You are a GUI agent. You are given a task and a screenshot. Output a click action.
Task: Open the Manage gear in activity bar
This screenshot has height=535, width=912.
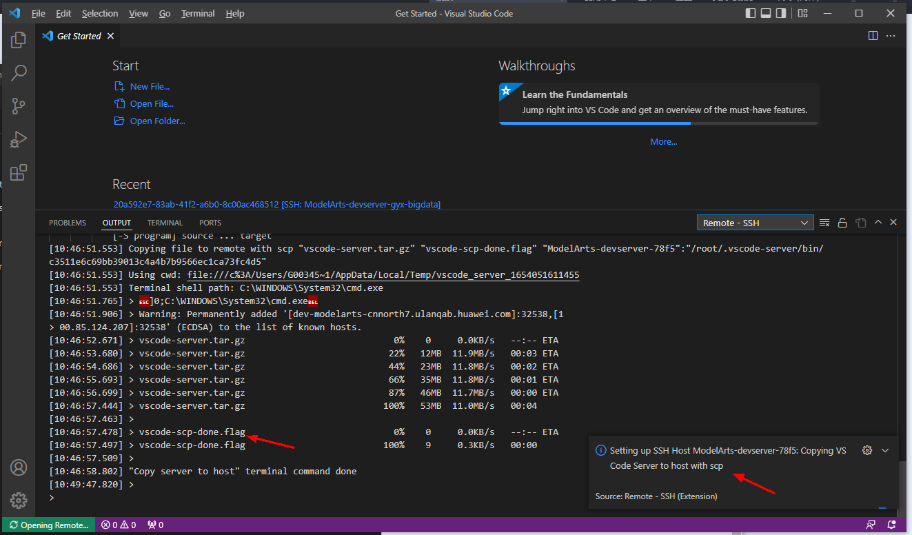19,501
